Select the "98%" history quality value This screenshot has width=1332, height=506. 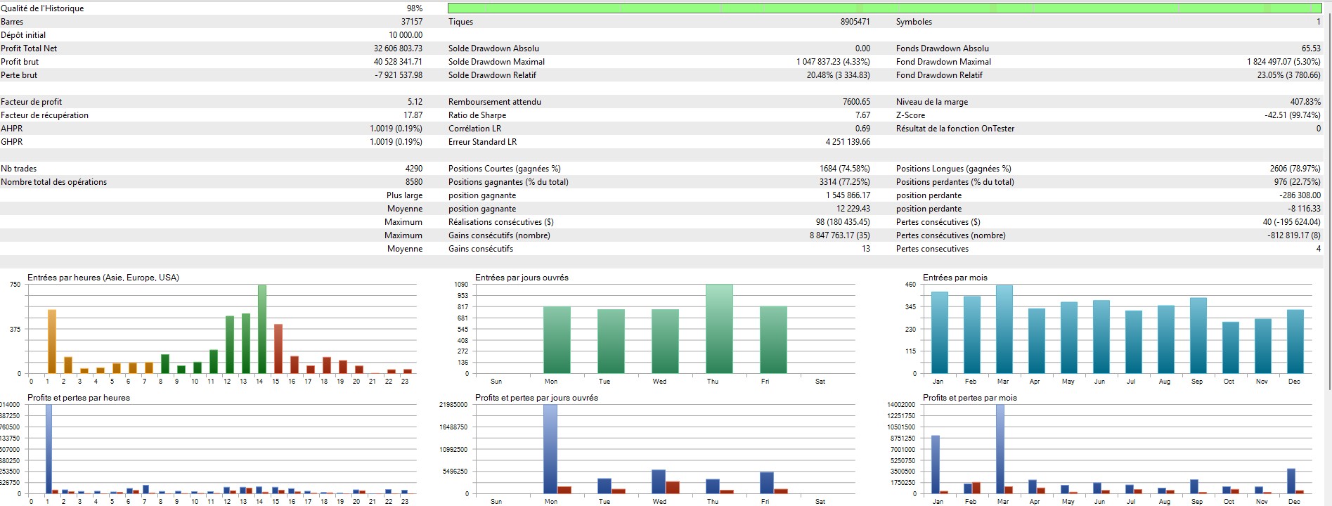(x=415, y=8)
